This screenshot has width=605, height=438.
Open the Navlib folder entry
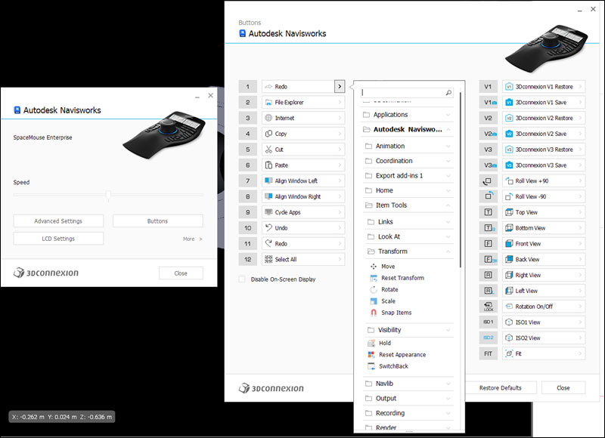(408, 384)
